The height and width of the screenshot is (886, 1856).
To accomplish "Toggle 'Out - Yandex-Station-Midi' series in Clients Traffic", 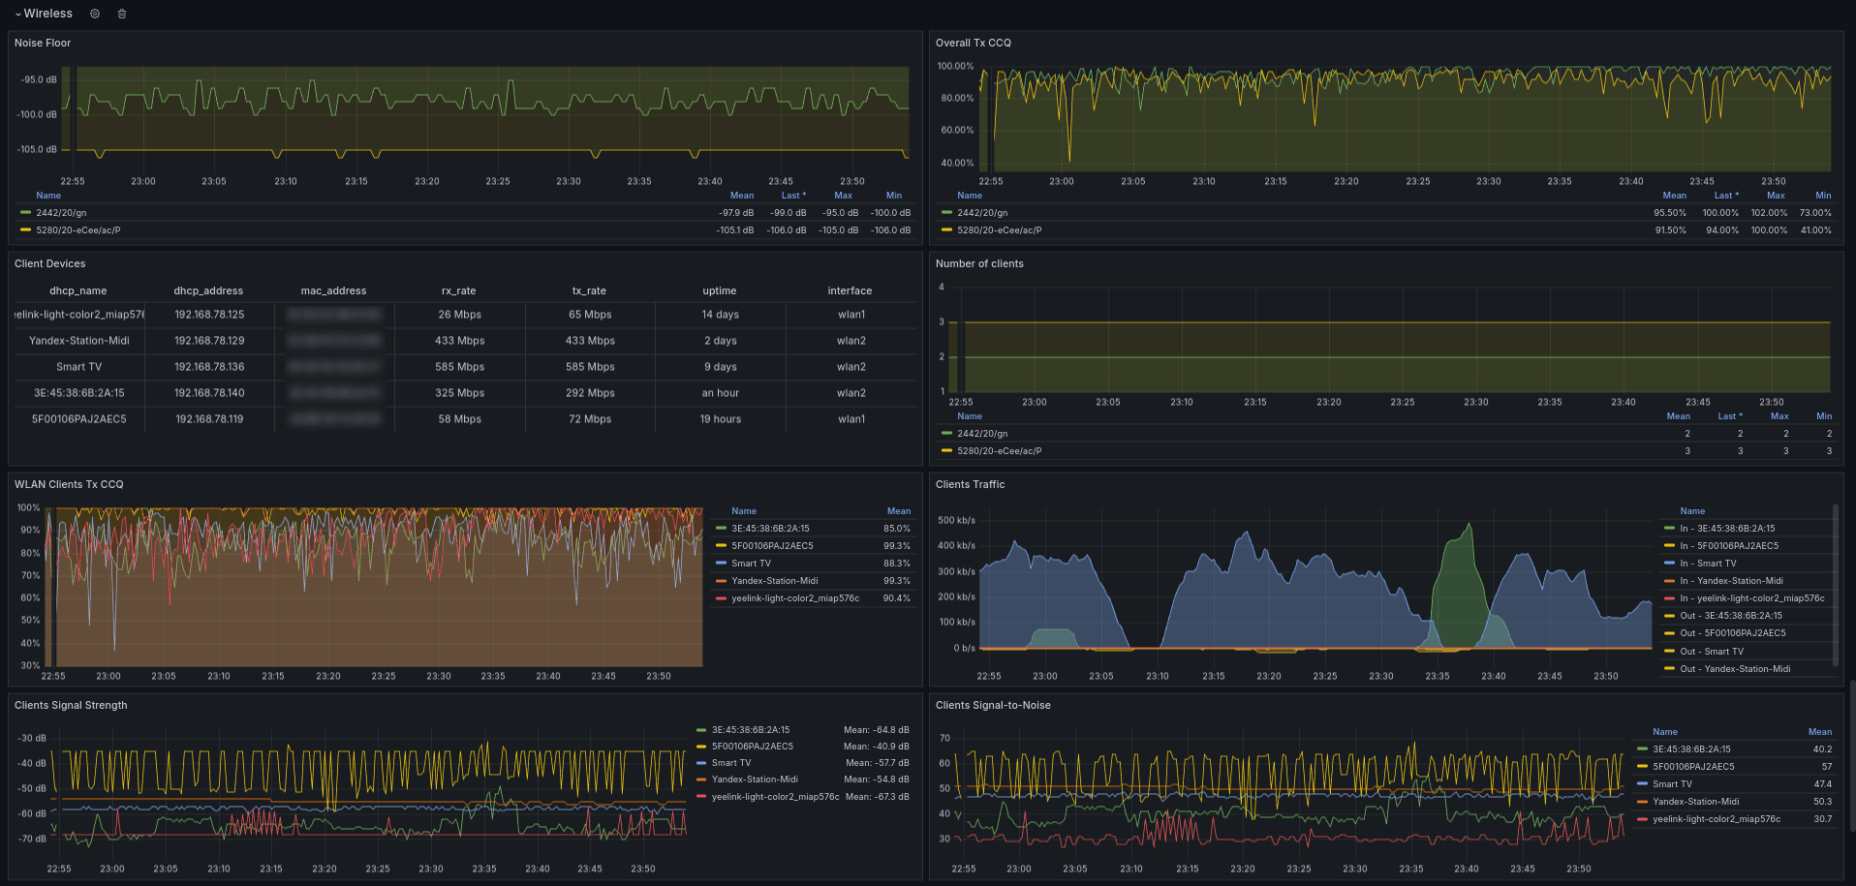I will (1735, 669).
